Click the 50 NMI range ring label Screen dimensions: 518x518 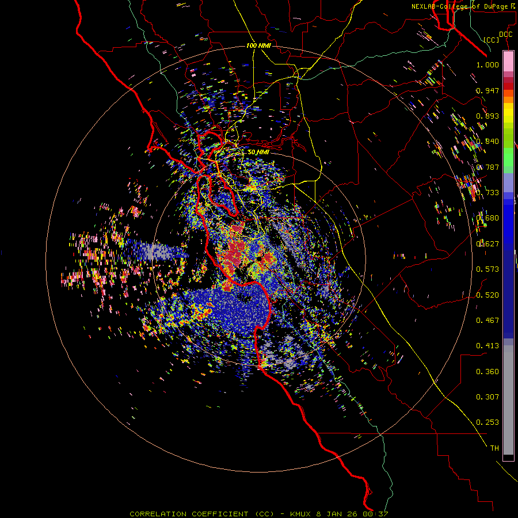[258, 153]
